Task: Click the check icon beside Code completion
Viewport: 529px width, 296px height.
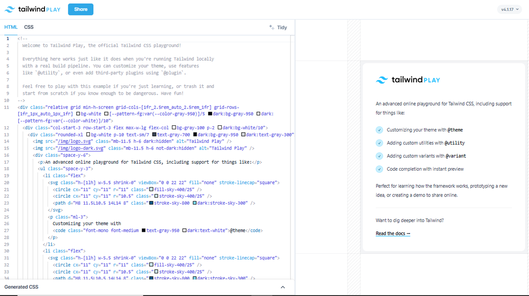Action: [x=380, y=169]
